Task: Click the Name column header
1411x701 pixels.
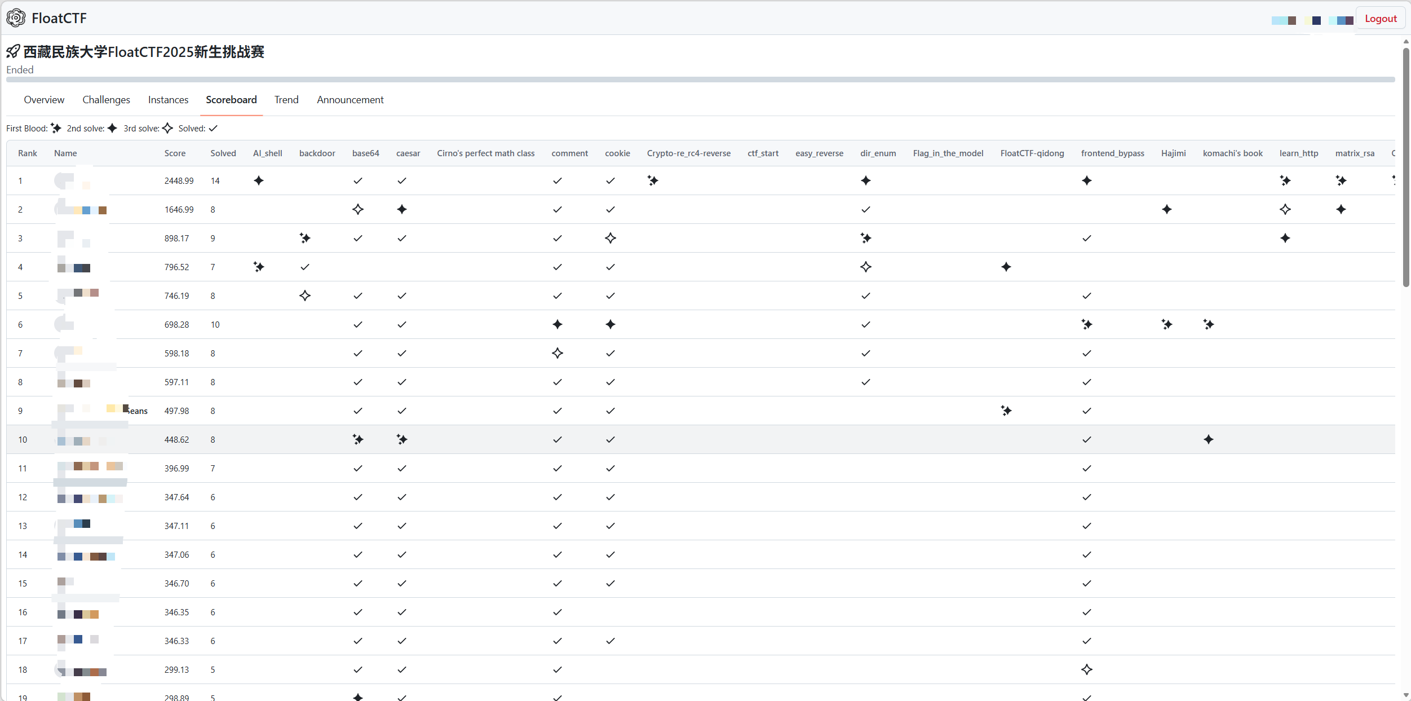Action: pos(65,153)
